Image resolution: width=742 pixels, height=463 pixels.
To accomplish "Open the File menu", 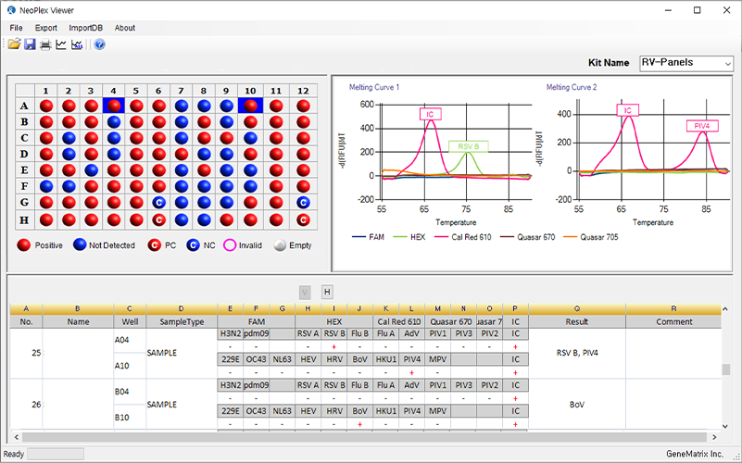I will click(16, 28).
